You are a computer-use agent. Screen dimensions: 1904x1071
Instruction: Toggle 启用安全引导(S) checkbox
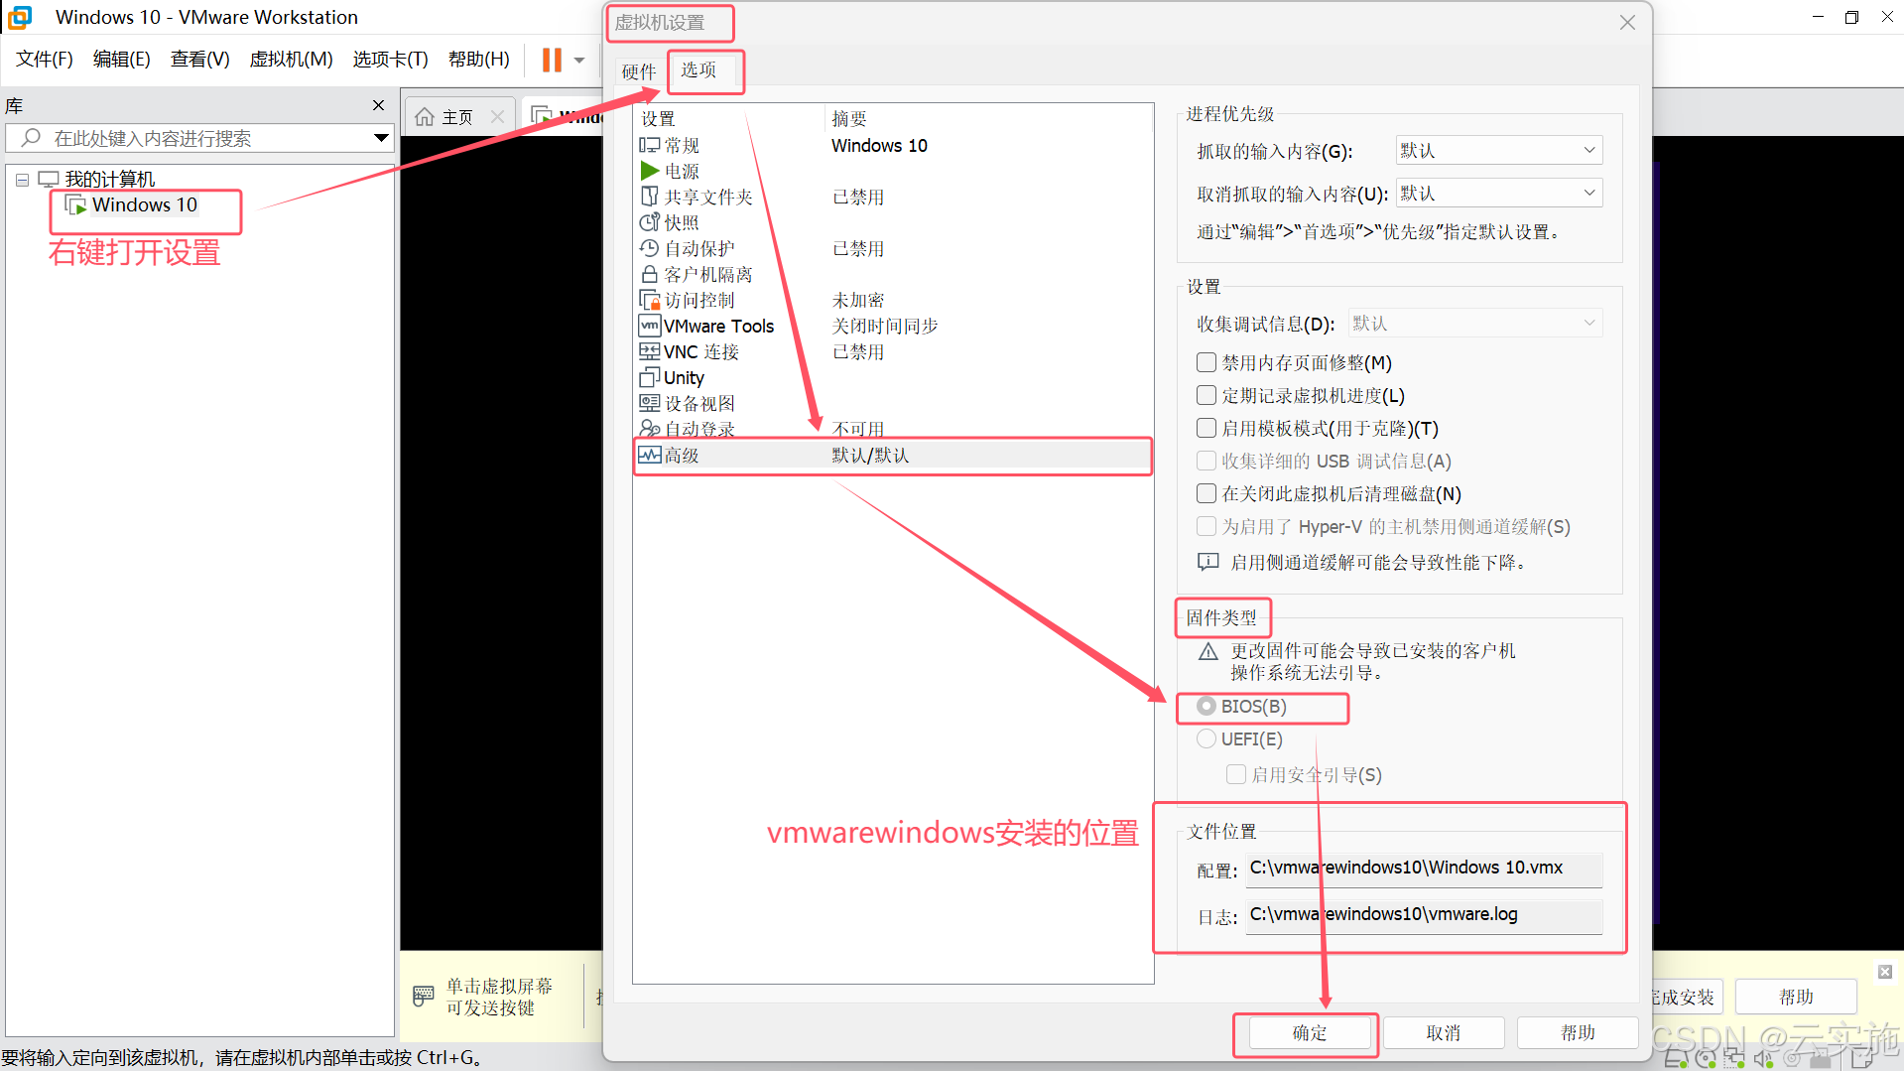coord(1236,774)
